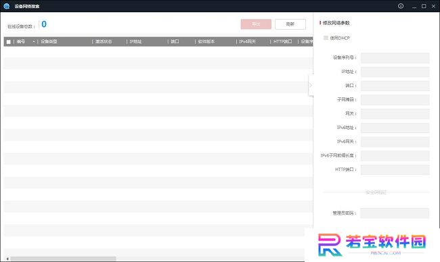The height and width of the screenshot is (262, 440).
Task: Click the sort arrow beside 编号
Action: (x=34, y=42)
